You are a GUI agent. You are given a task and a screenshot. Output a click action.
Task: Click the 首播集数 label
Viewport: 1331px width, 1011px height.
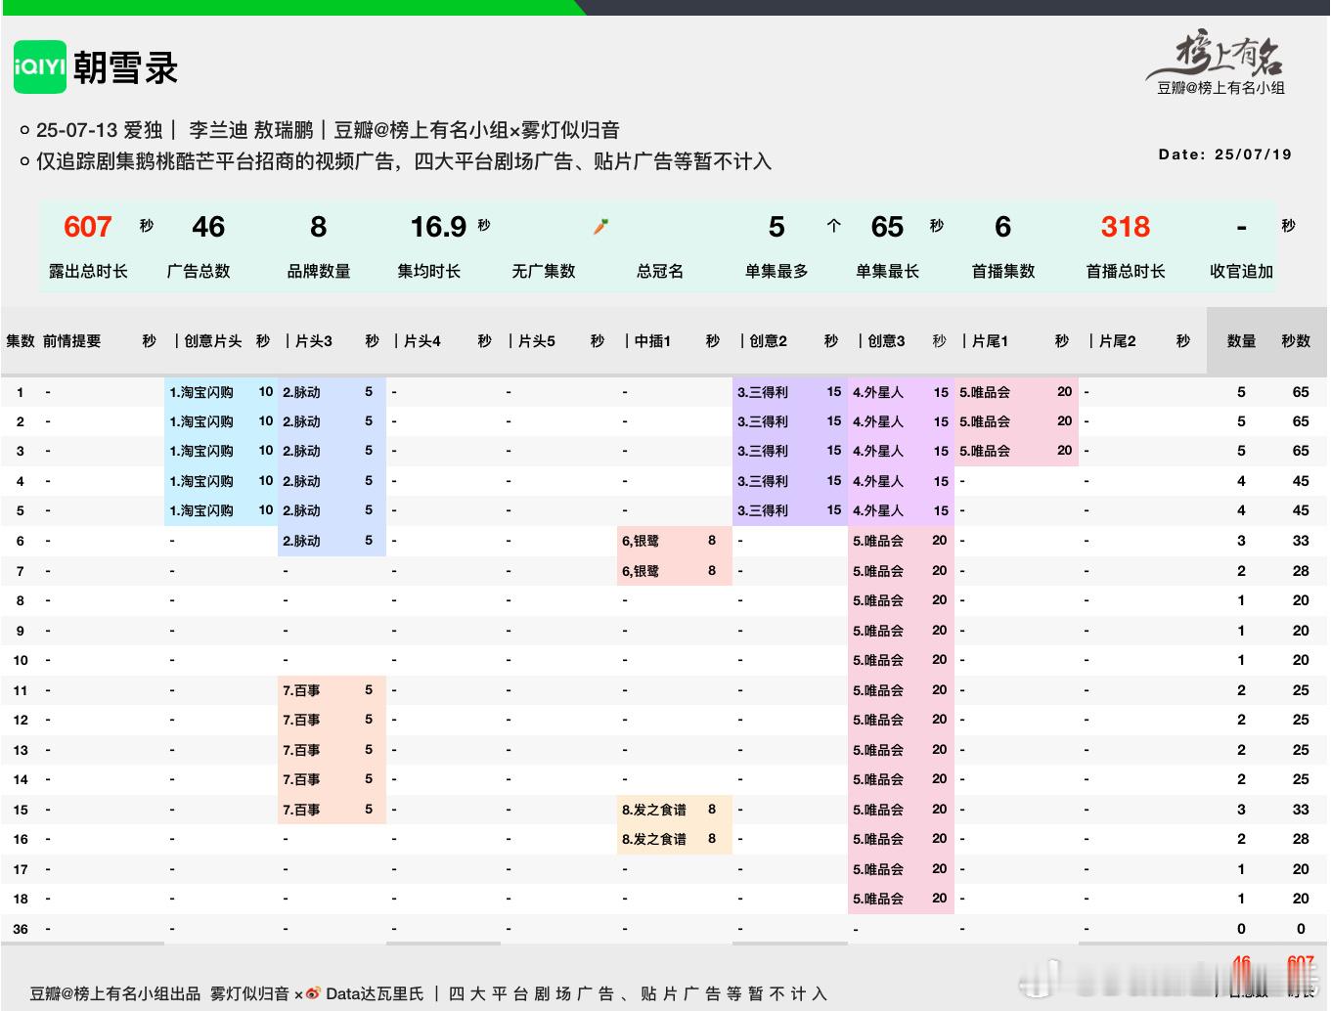click(1002, 271)
